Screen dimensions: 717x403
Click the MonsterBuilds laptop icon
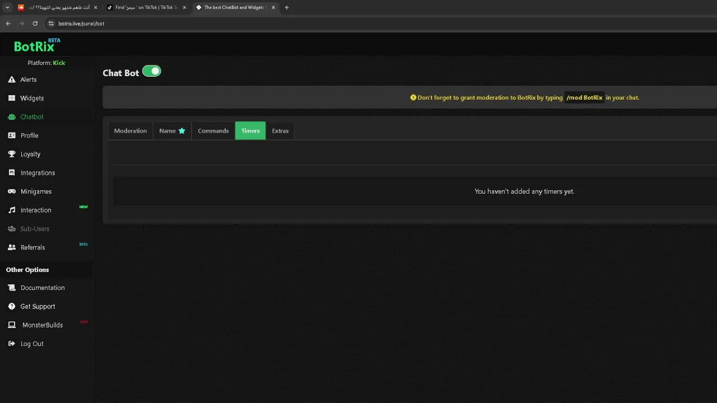(12, 325)
